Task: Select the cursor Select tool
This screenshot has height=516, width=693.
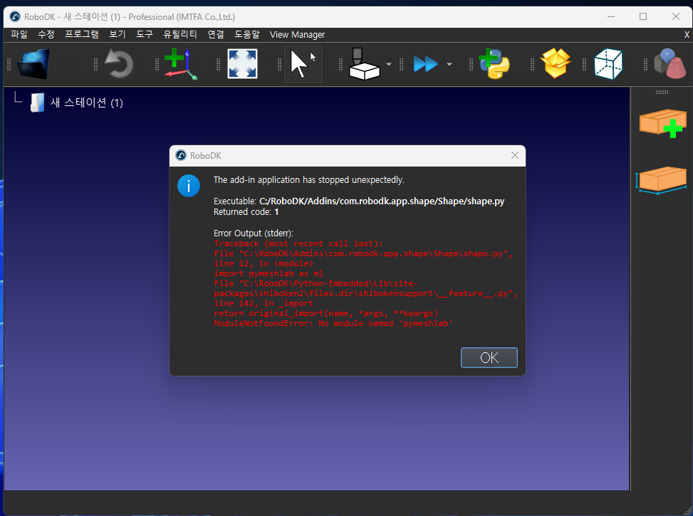Action: tap(303, 65)
